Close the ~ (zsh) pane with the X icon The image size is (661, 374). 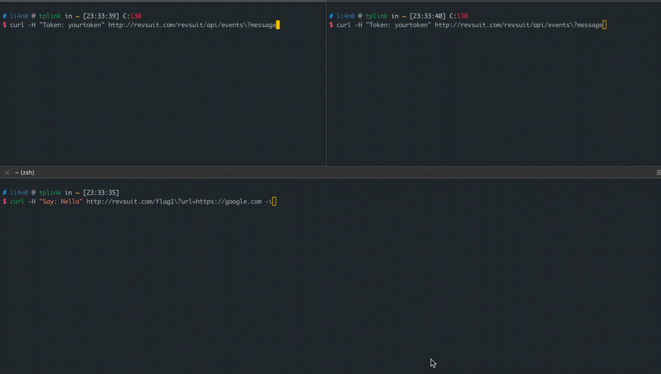(x=6, y=172)
